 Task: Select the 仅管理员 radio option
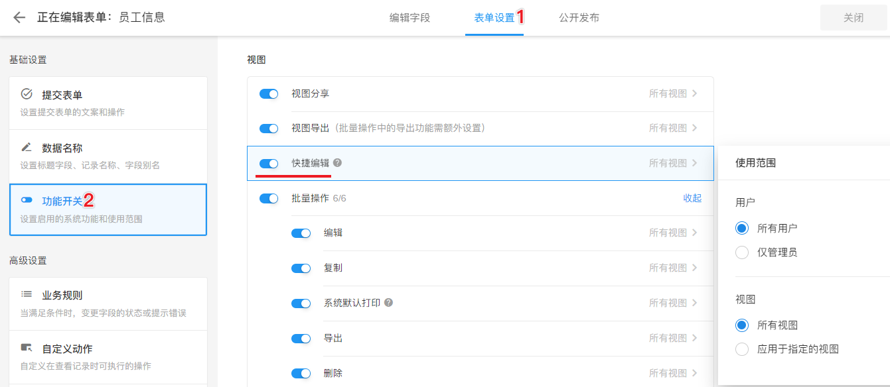[x=743, y=252]
